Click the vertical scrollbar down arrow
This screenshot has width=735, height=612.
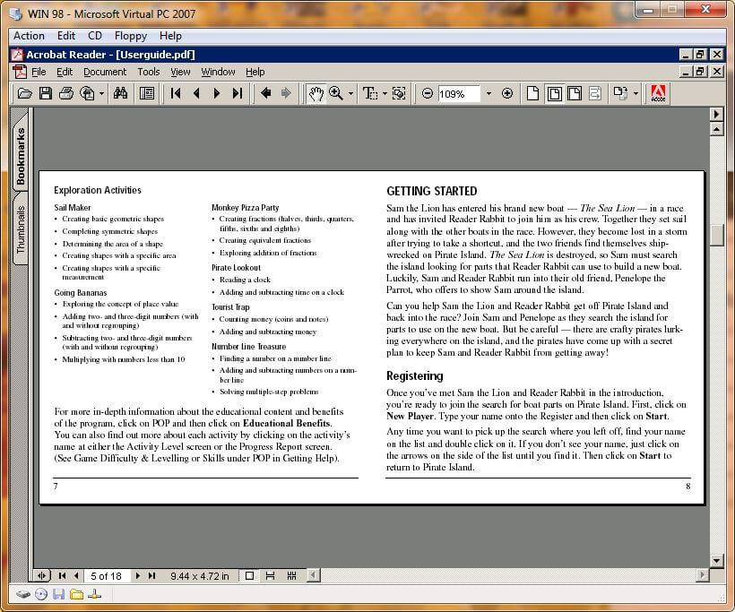(x=716, y=560)
